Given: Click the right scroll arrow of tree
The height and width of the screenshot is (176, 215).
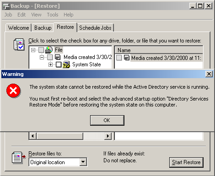Looking at the screenshot, I should [108, 136].
